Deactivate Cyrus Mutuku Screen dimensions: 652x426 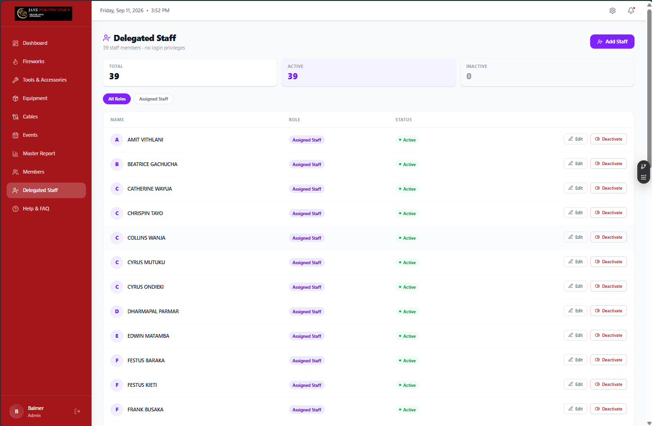click(x=609, y=262)
